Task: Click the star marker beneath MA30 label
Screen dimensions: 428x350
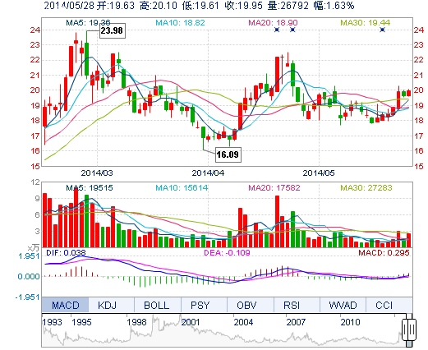Action: [383, 30]
